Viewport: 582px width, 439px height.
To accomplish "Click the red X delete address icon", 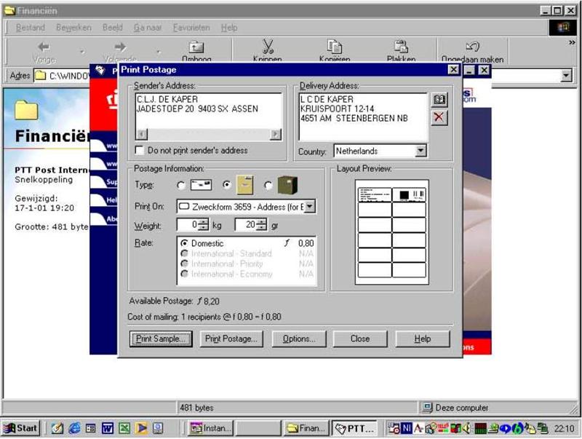I will 439,117.
